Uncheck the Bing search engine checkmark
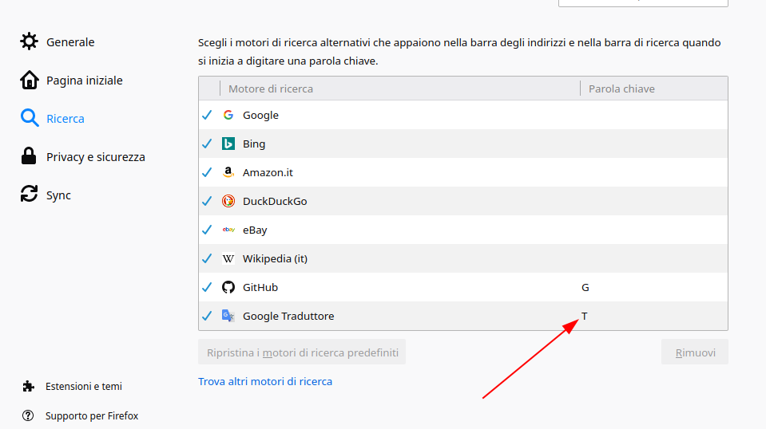This screenshot has height=429, width=766. click(x=207, y=144)
